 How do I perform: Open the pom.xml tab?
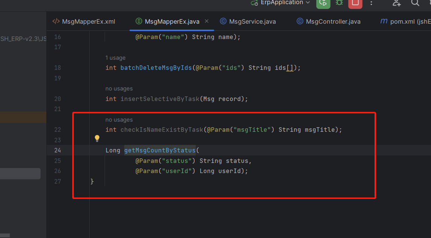pyautogui.click(x=406, y=21)
